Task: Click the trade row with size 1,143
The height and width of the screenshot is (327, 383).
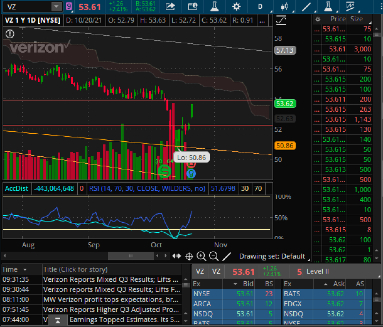Action: [342, 119]
